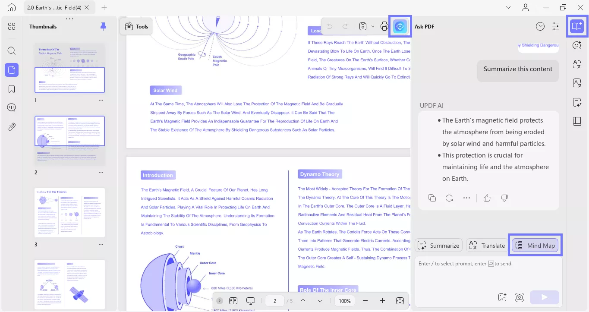Capture a screenshot for the prompt
589x312 pixels.
click(520, 297)
